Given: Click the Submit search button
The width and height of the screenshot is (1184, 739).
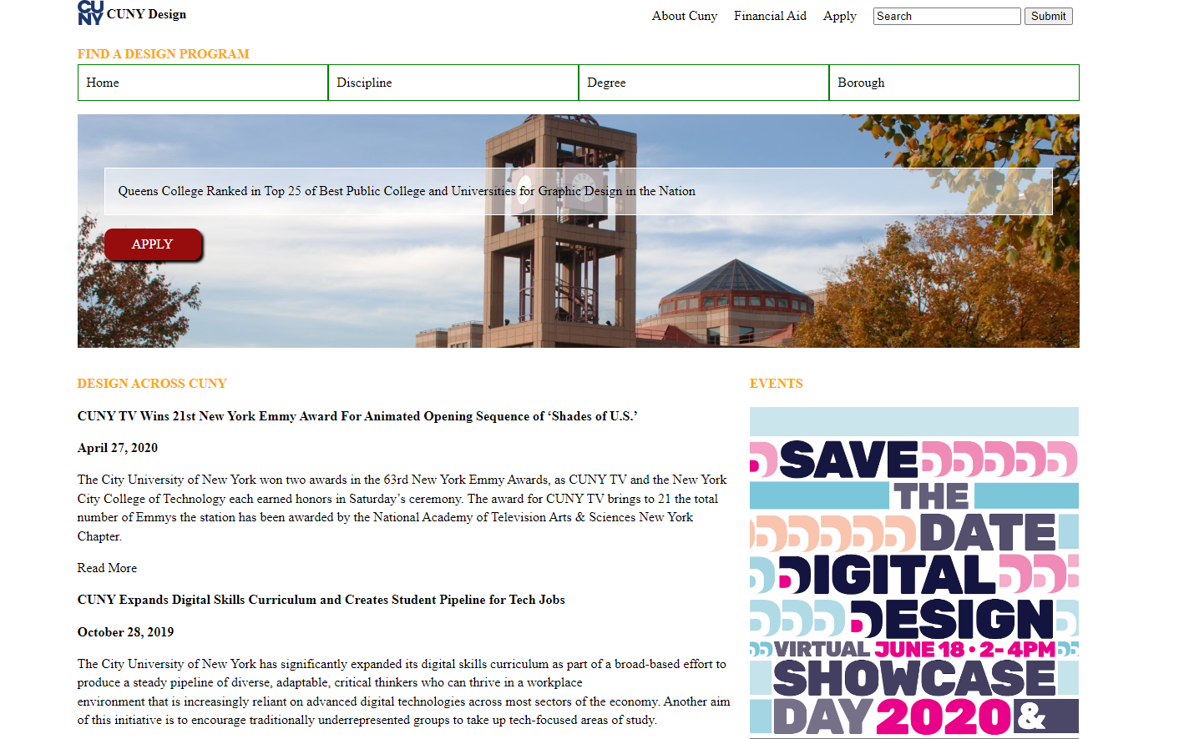Looking at the screenshot, I should point(1048,16).
